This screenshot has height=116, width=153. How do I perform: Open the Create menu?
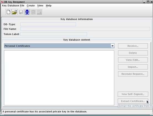pos(31,6)
